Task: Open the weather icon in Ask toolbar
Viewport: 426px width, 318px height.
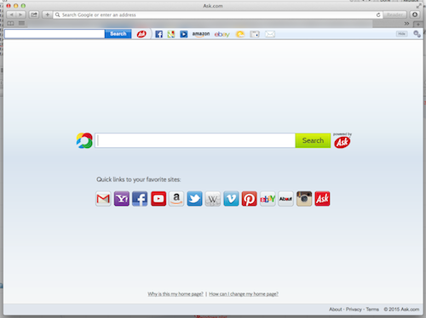Action: [240, 34]
